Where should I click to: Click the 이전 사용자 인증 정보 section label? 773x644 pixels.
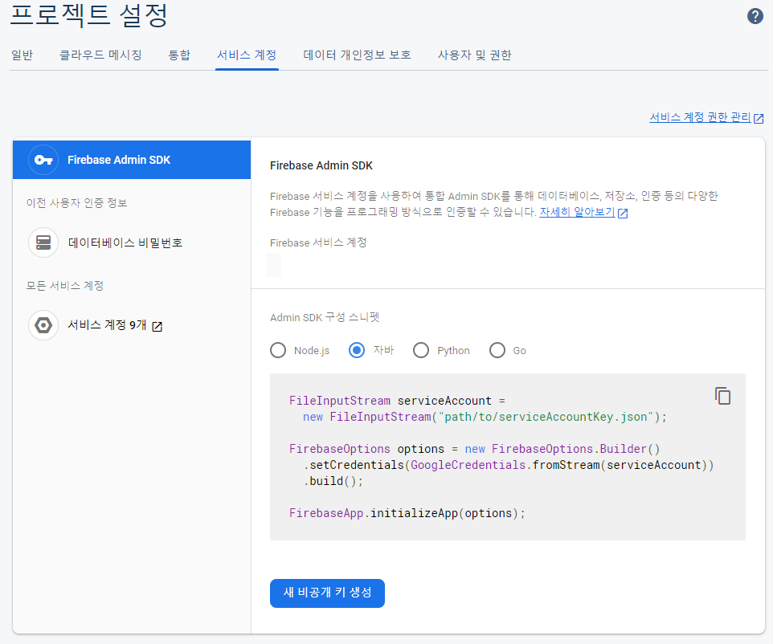pyautogui.click(x=77, y=203)
